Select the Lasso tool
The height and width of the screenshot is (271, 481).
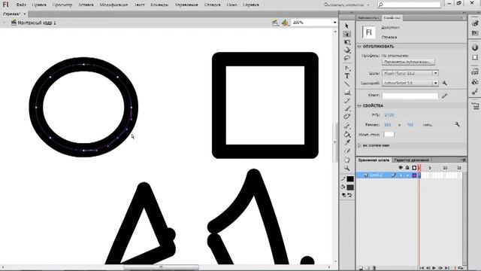click(x=346, y=58)
